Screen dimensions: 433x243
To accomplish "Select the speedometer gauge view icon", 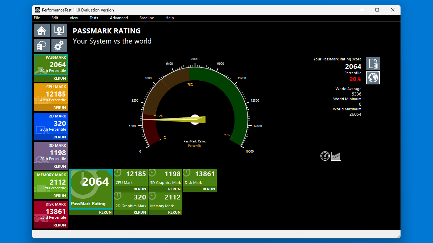I will (325, 156).
